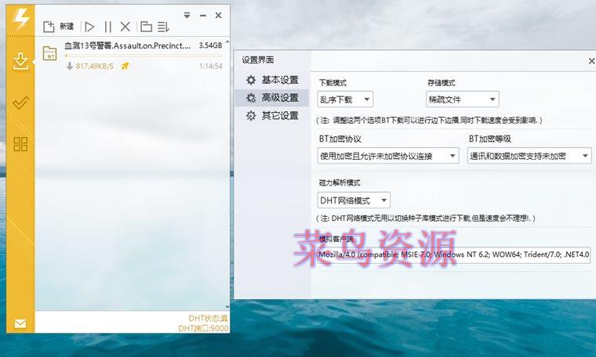Switch to the Downloading sidebar section
The height and width of the screenshot is (357, 596).
pos(20,61)
